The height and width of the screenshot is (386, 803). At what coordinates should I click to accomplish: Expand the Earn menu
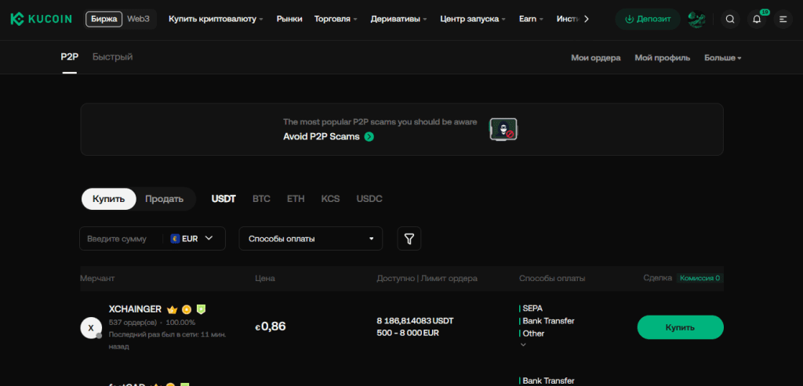(531, 20)
